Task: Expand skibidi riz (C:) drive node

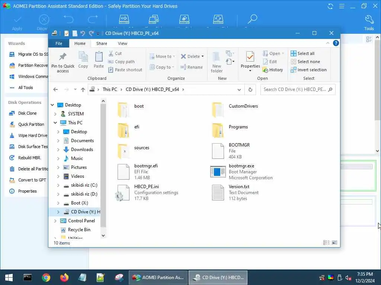Action: pyautogui.click(x=58, y=185)
